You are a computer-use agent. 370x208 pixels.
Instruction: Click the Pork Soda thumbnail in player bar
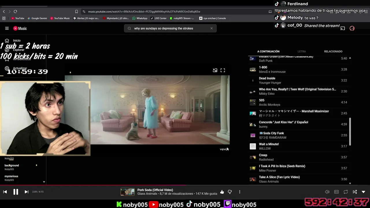pyautogui.click(x=127, y=192)
